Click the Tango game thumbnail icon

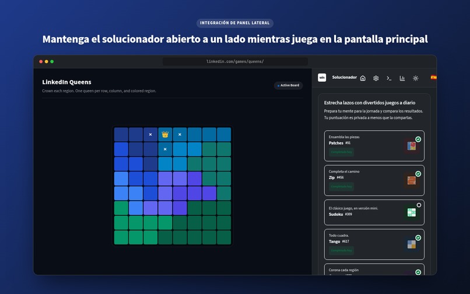(412, 244)
